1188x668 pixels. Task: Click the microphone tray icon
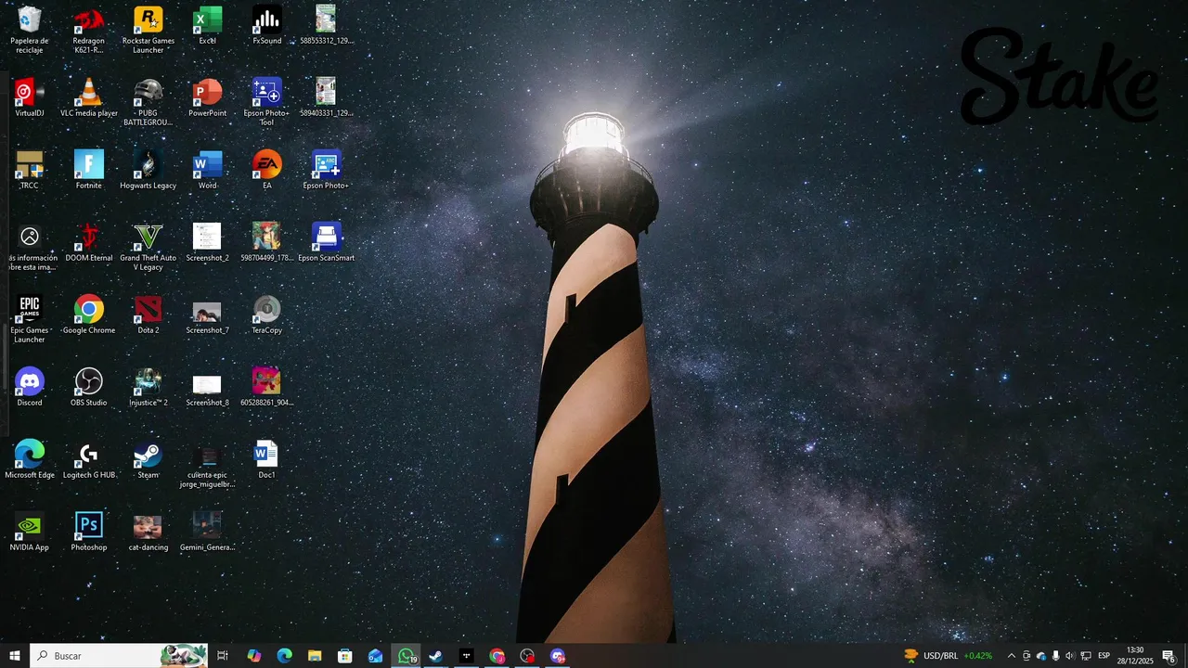pyautogui.click(x=1056, y=656)
